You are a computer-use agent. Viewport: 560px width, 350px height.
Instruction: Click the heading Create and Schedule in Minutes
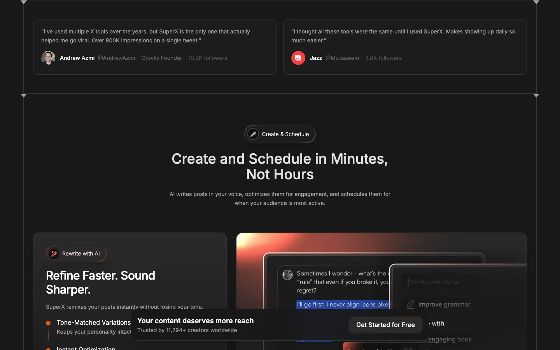(280, 166)
